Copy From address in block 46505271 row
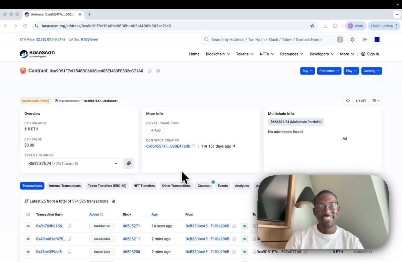 pyautogui.click(x=234, y=226)
